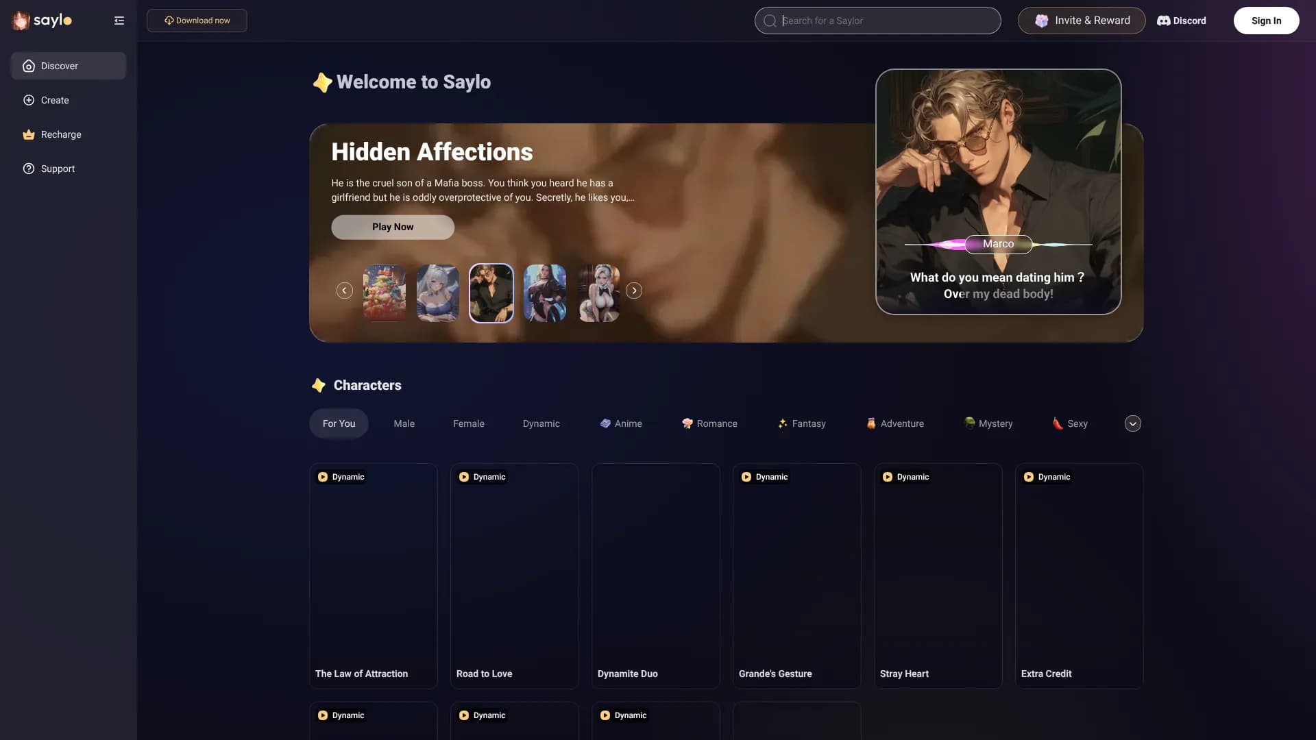This screenshot has height=740, width=1316.
Task: Open the Grande's Gesture card
Action: (797, 576)
